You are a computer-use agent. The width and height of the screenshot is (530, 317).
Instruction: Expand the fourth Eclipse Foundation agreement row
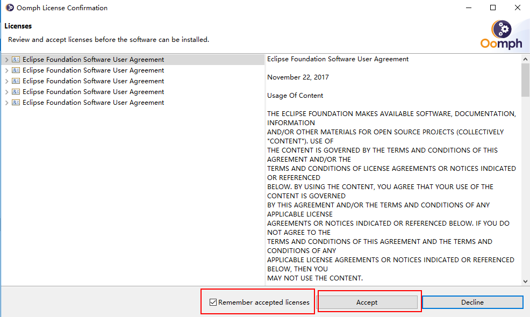(6, 92)
